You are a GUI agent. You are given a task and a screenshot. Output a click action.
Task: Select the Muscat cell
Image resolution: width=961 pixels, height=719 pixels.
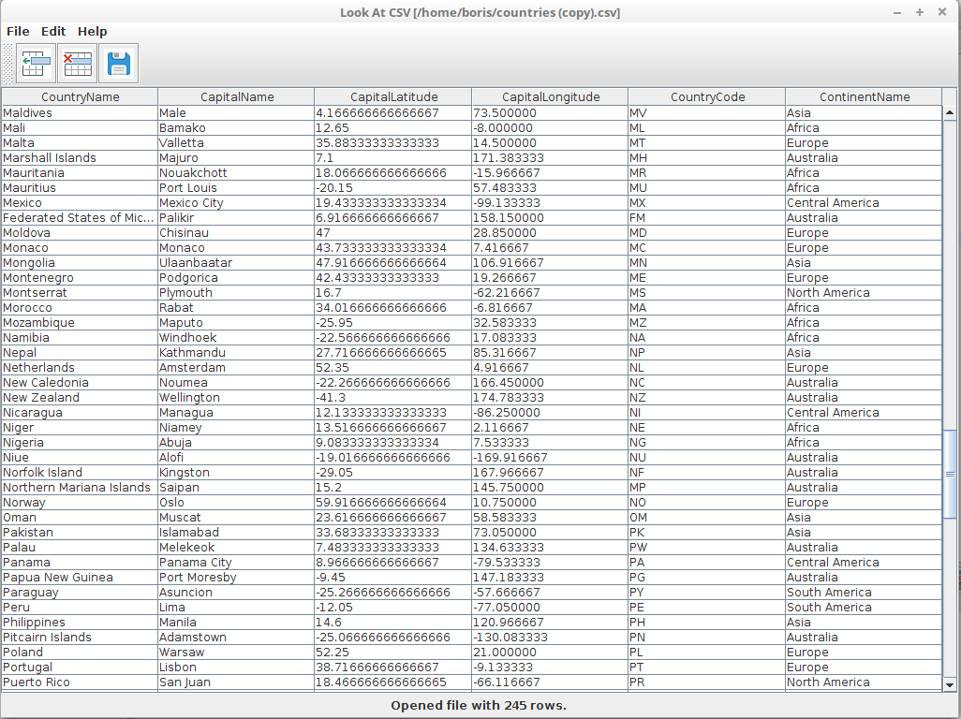pyautogui.click(x=237, y=518)
